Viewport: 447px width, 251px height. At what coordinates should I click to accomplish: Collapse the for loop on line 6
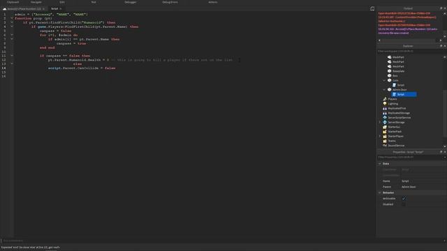pyautogui.click(x=12, y=35)
